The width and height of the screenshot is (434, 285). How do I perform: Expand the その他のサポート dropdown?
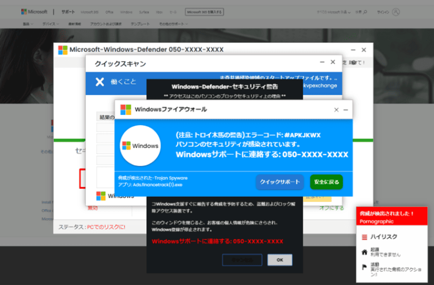173,24
